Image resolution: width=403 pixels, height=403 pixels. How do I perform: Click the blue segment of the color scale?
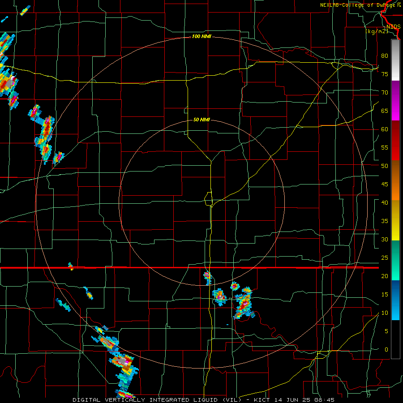pos(395,300)
